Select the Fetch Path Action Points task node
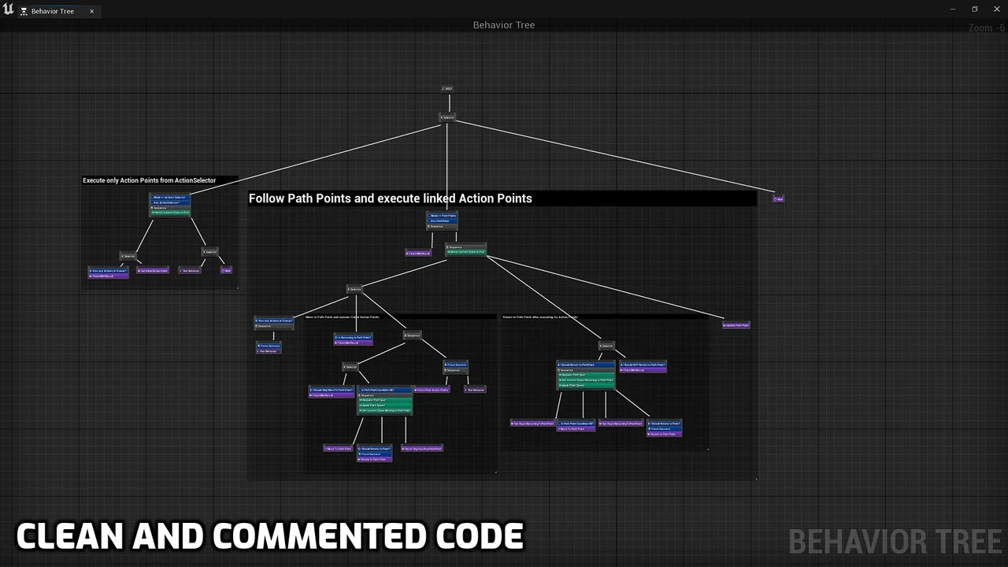 point(432,390)
